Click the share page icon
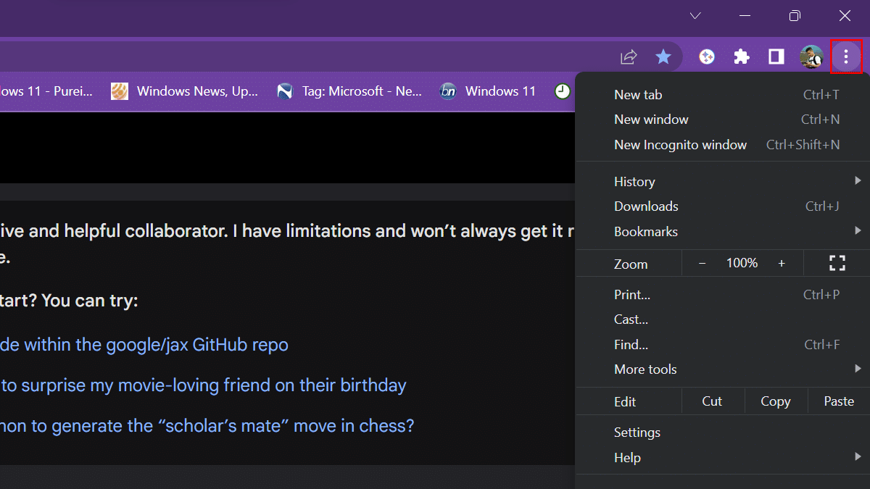870x489 pixels. click(629, 57)
